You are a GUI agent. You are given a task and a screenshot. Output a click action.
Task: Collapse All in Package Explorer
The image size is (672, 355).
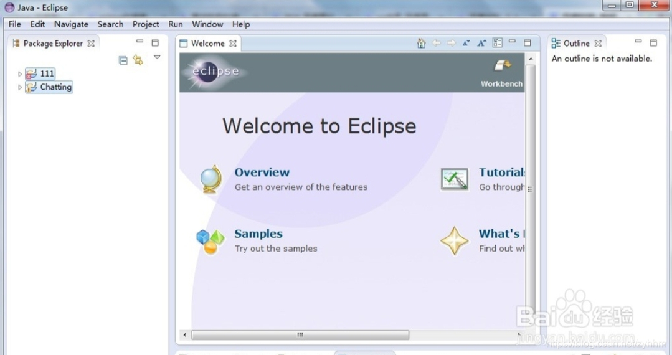pyautogui.click(x=123, y=60)
